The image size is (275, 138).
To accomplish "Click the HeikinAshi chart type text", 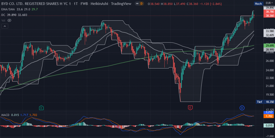I will tap(99, 4).
